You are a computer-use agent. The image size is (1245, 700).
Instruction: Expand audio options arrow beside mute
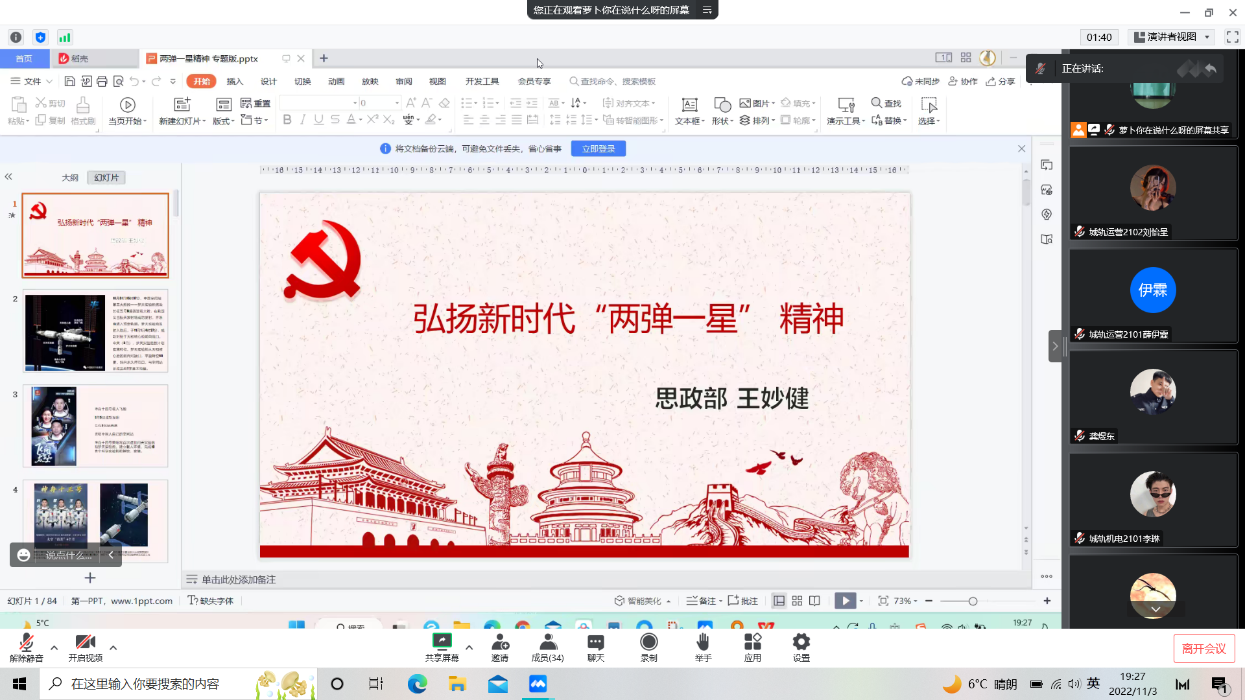tap(54, 647)
